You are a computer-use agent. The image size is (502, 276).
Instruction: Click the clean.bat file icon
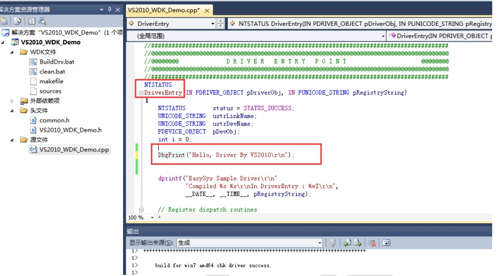coord(33,71)
